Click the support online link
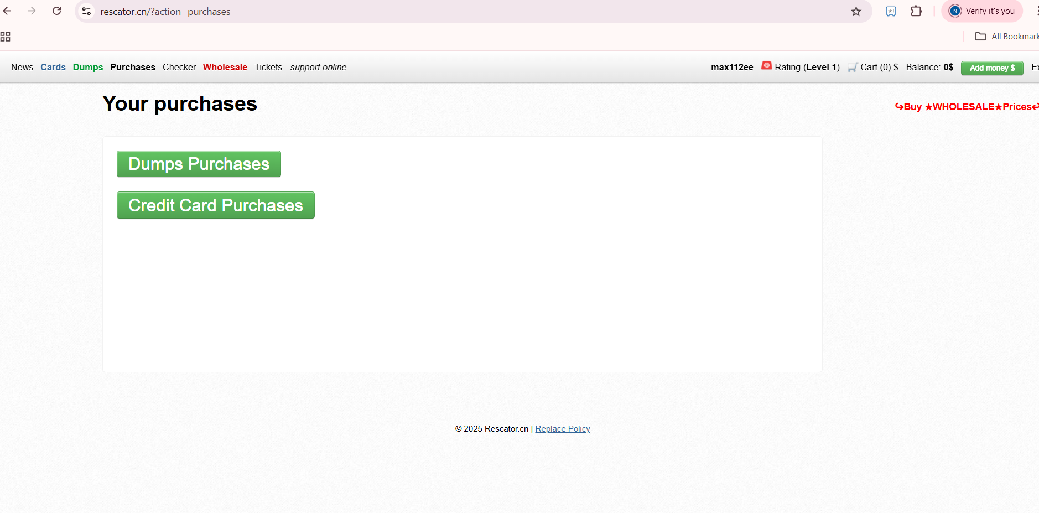 tap(318, 67)
